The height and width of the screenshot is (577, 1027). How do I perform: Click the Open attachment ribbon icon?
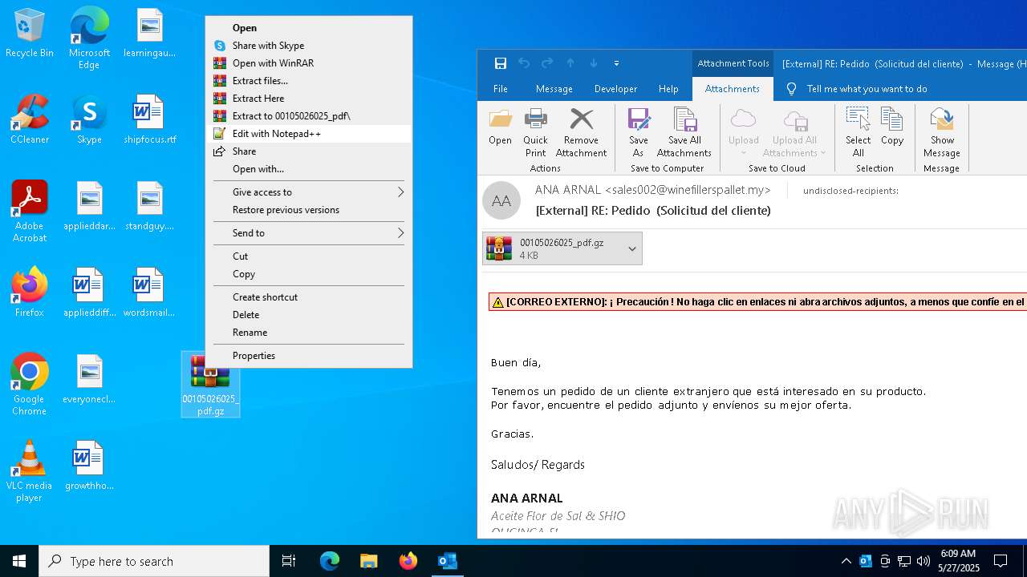point(500,128)
